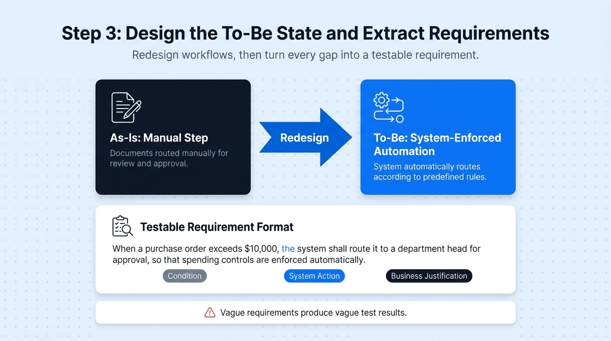The height and width of the screenshot is (341, 611).
Task: Select the Condition pill label
Action: pyautogui.click(x=184, y=276)
